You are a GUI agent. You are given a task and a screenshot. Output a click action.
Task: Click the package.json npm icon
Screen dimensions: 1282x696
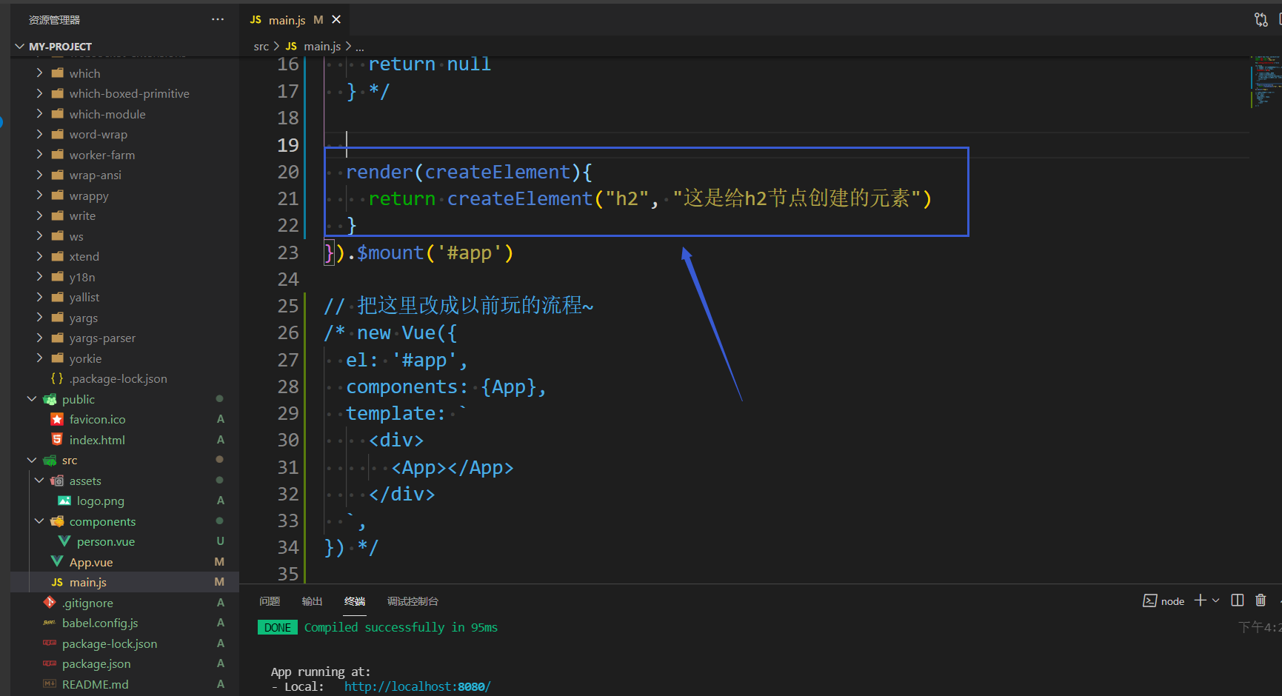(x=50, y=663)
